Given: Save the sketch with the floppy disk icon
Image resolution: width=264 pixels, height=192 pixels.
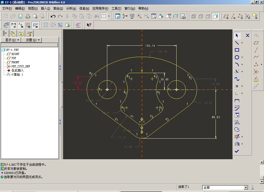Looking at the screenshot, I should click(x=20, y=16).
